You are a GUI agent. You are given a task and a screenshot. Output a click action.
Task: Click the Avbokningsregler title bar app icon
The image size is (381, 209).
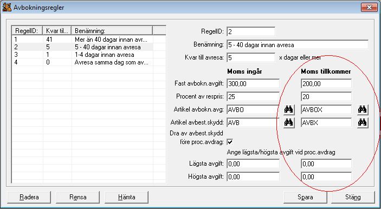pos(7,7)
